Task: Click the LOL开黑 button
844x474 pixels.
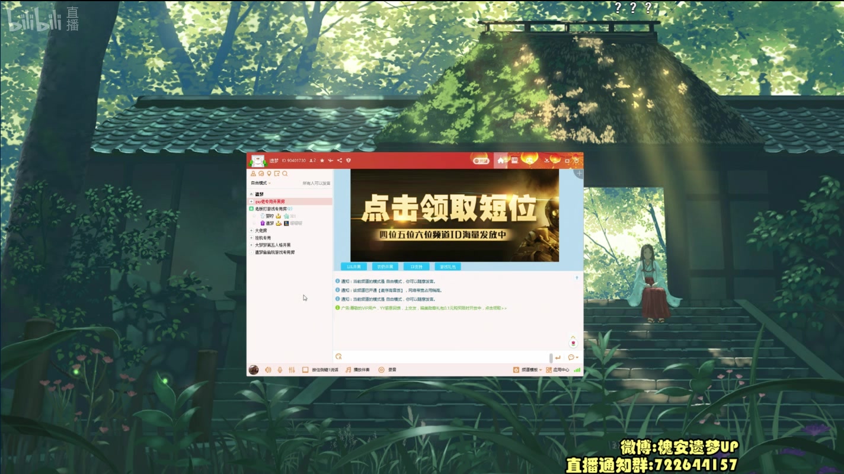Action: [x=354, y=267]
